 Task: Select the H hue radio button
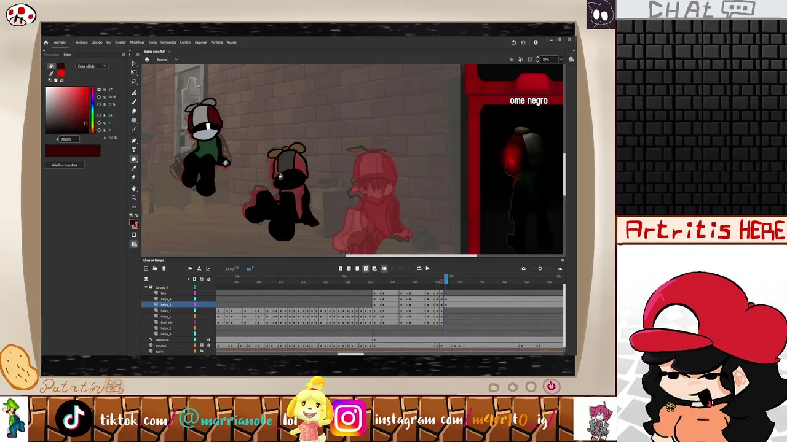tap(99, 90)
